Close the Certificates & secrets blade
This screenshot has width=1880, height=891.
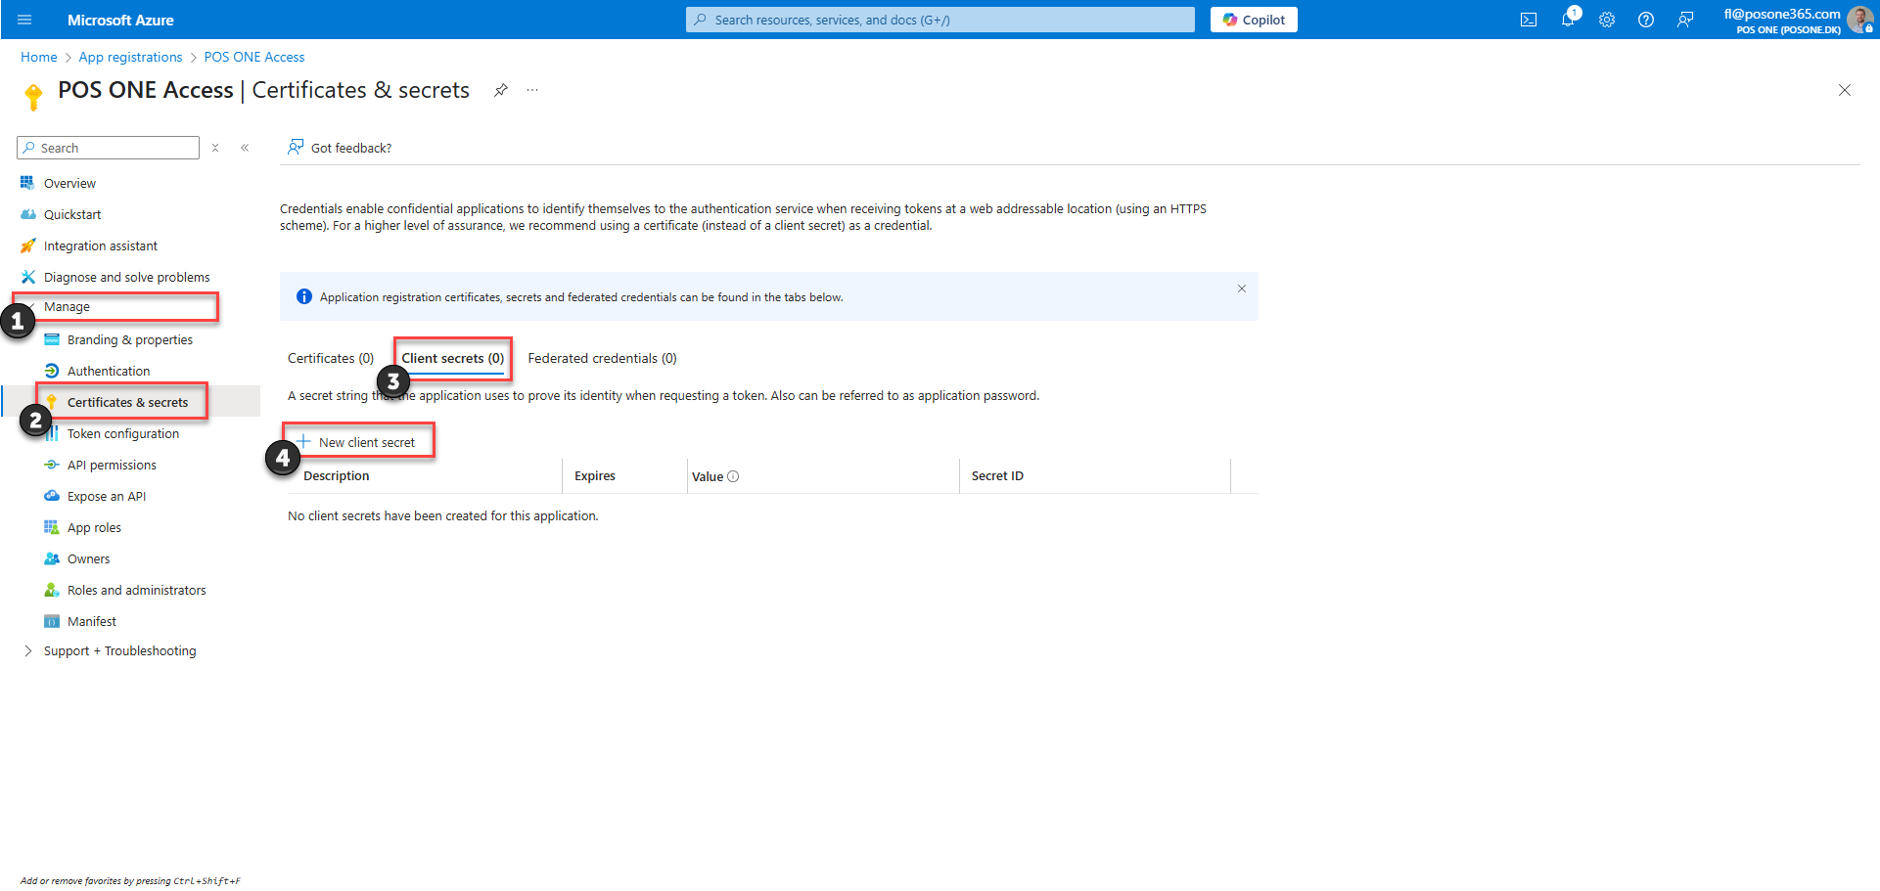pos(1844,90)
